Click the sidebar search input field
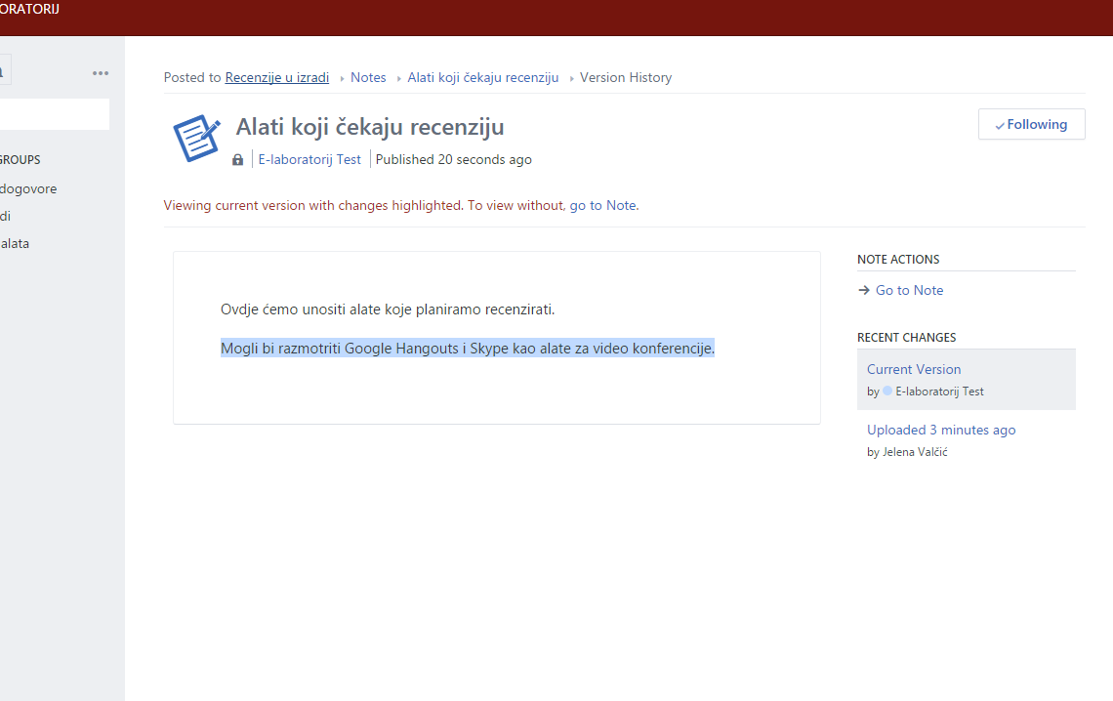 (54, 114)
